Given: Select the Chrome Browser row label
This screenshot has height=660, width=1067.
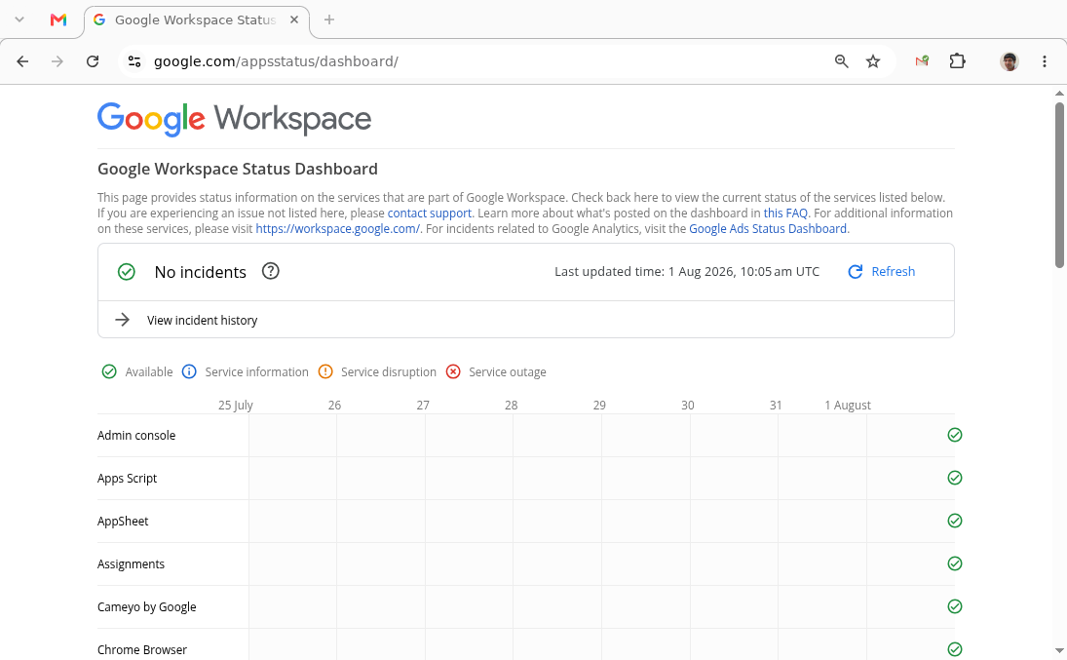Looking at the screenshot, I should [x=141, y=650].
